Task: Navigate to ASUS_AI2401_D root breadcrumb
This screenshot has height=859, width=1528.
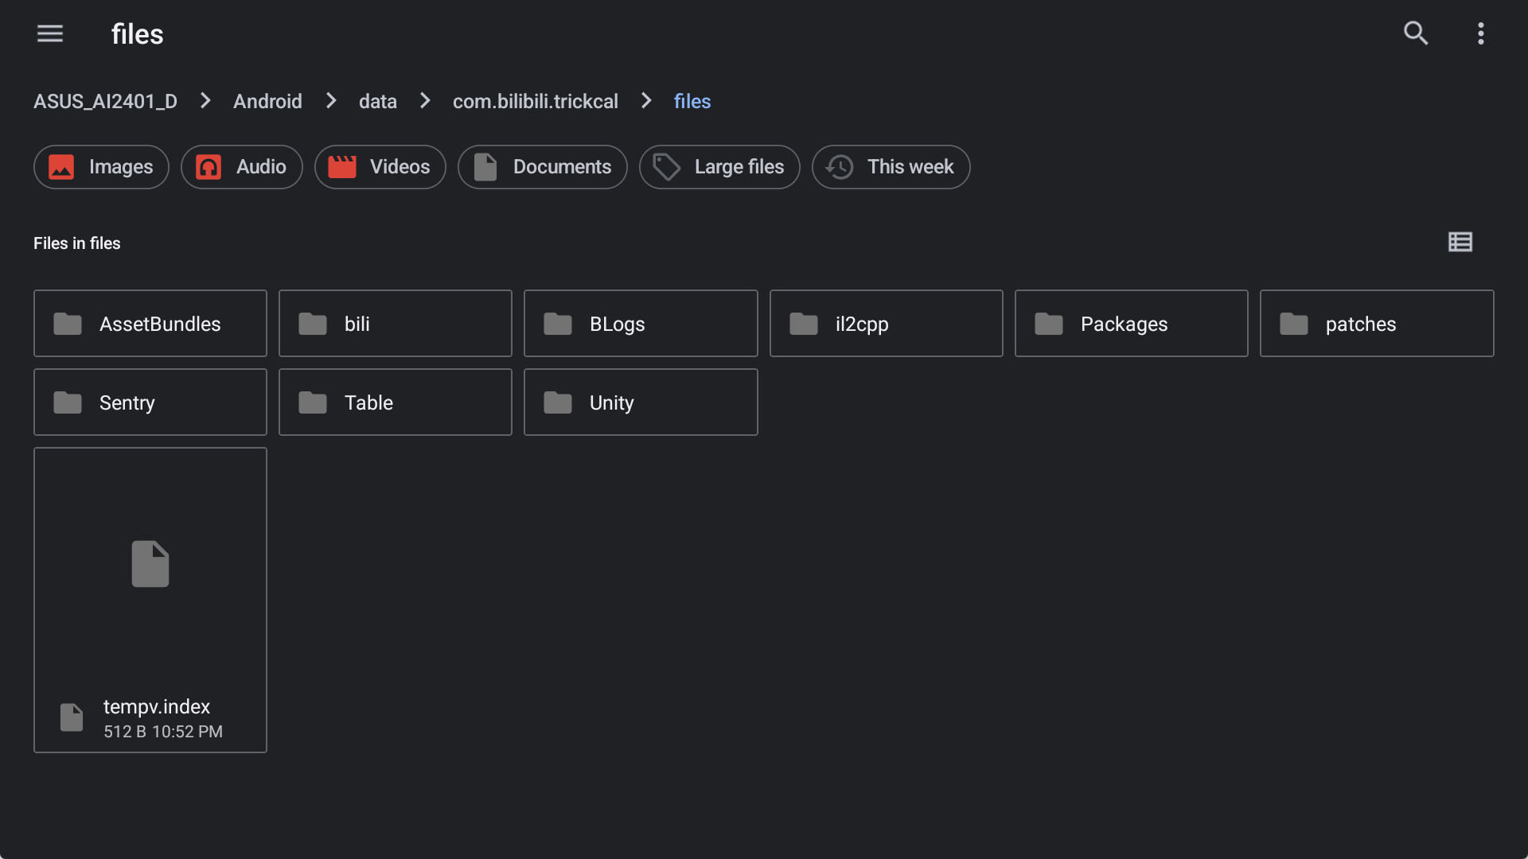Action: coord(105,102)
